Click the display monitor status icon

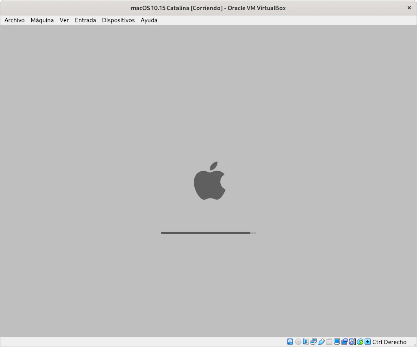click(337, 342)
